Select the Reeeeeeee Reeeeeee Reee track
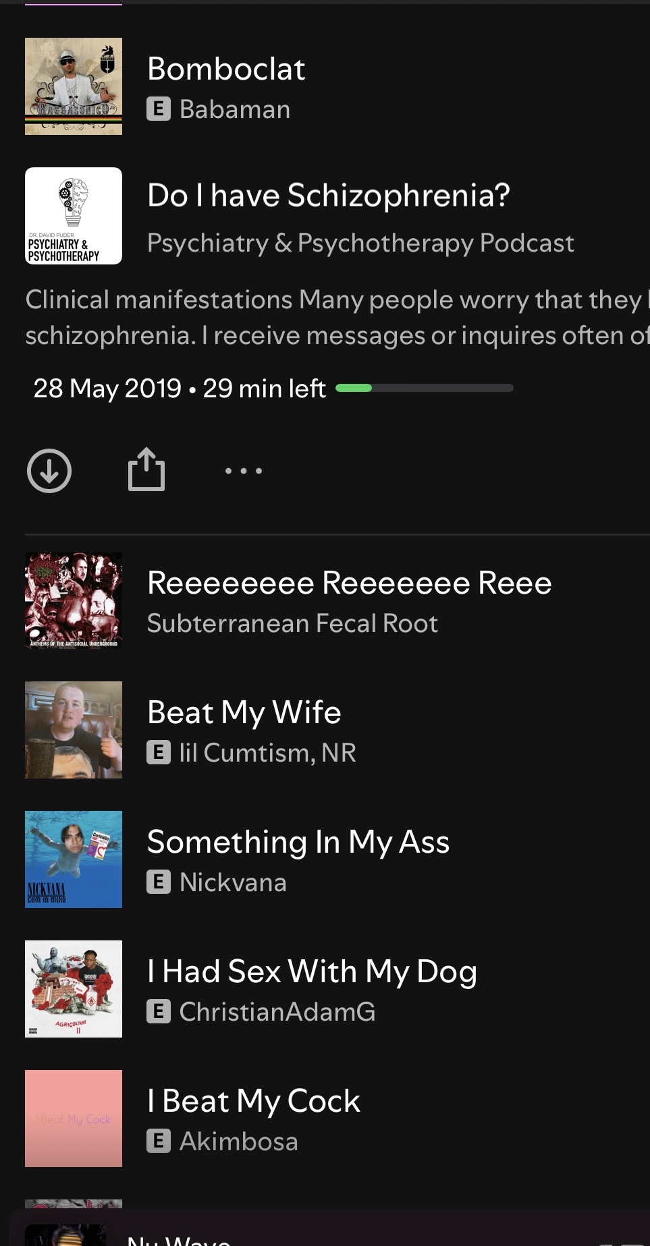This screenshot has width=650, height=1246. 349,584
